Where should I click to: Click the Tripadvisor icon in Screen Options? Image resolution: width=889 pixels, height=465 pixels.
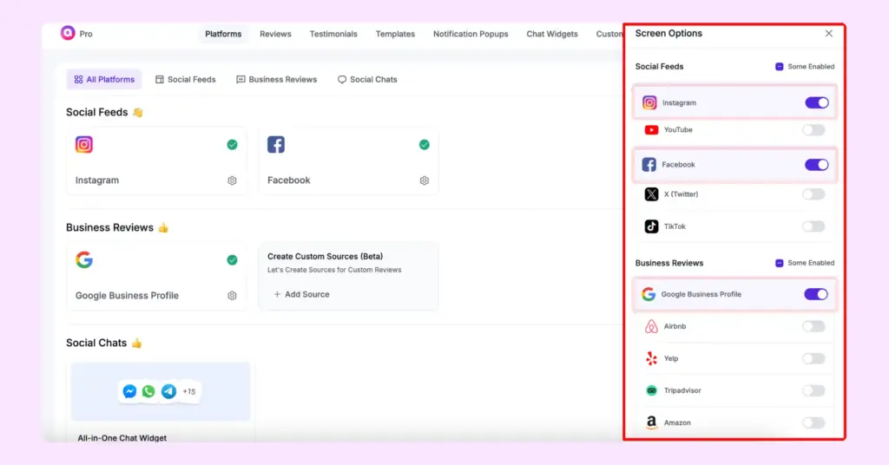pyautogui.click(x=651, y=390)
